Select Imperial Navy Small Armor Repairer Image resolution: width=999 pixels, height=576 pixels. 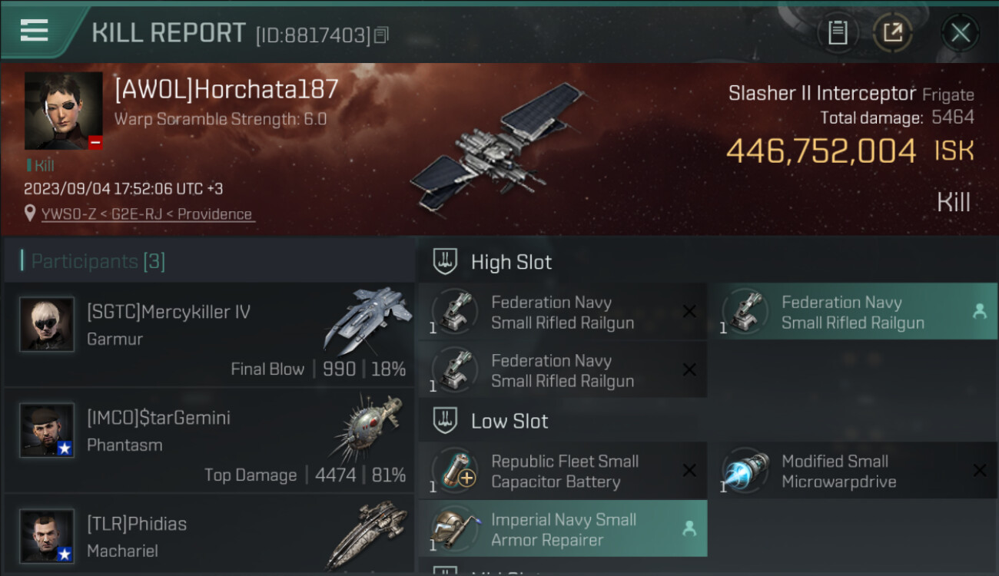pos(563,529)
